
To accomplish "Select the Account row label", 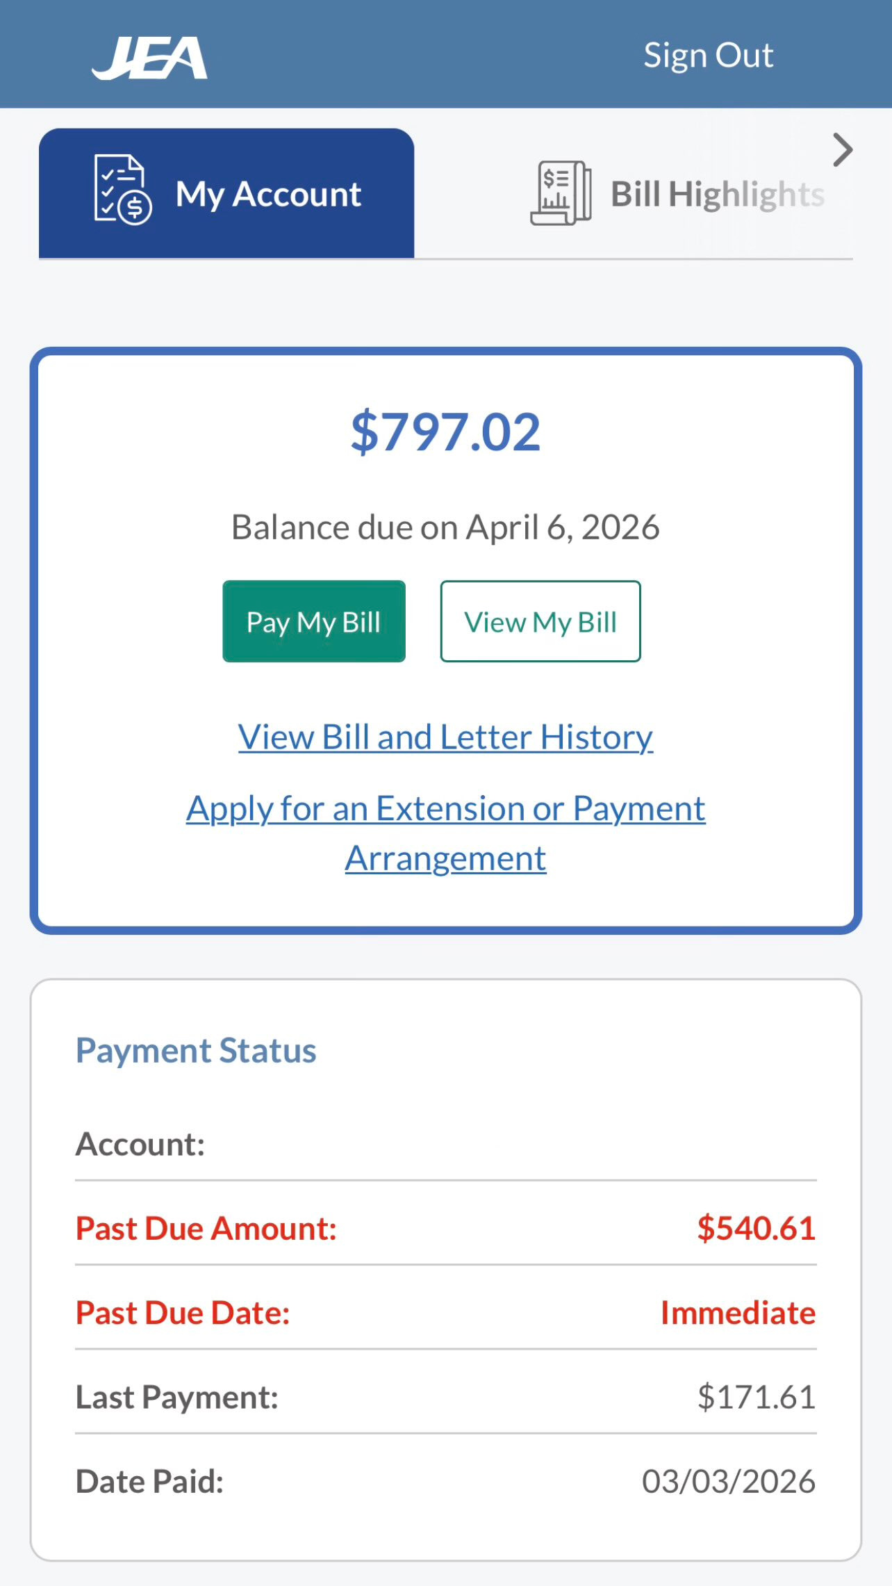I will pos(140,1144).
